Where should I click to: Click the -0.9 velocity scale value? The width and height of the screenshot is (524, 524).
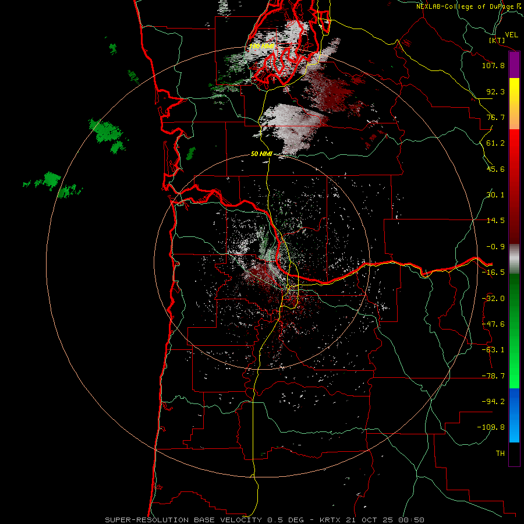[x=495, y=247]
